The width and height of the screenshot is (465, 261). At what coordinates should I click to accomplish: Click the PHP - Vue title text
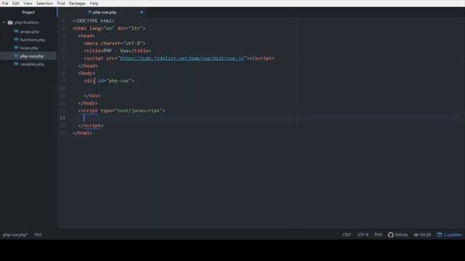click(x=116, y=51)
